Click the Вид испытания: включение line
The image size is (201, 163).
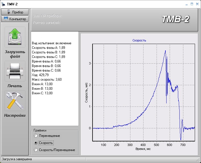click(52, 43)
